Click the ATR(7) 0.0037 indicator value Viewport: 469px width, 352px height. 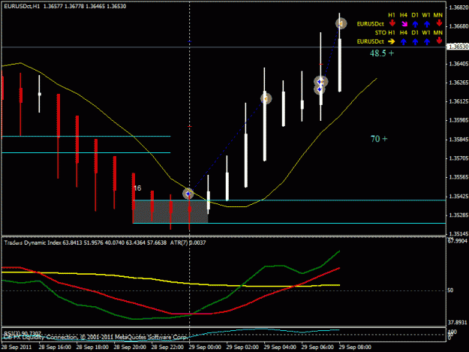tap(188, 242)
